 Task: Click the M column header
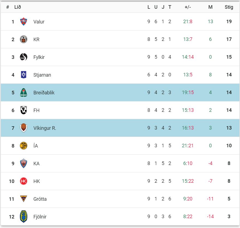[210, 7]
